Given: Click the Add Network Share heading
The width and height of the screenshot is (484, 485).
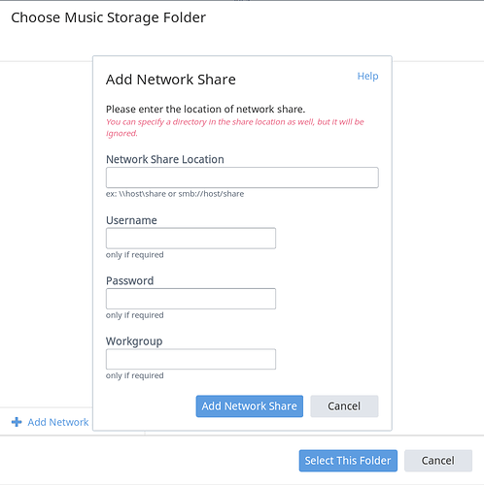Looking at the screenshot, I should pyautogui.click(x=171, y=80).
